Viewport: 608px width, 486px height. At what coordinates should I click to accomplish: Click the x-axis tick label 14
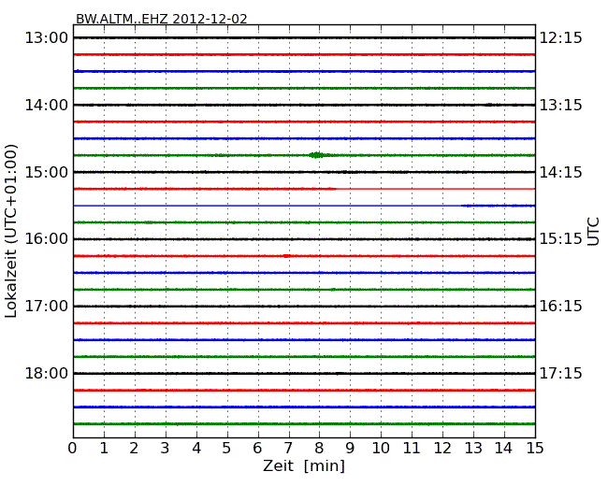(x=503, y=449)
